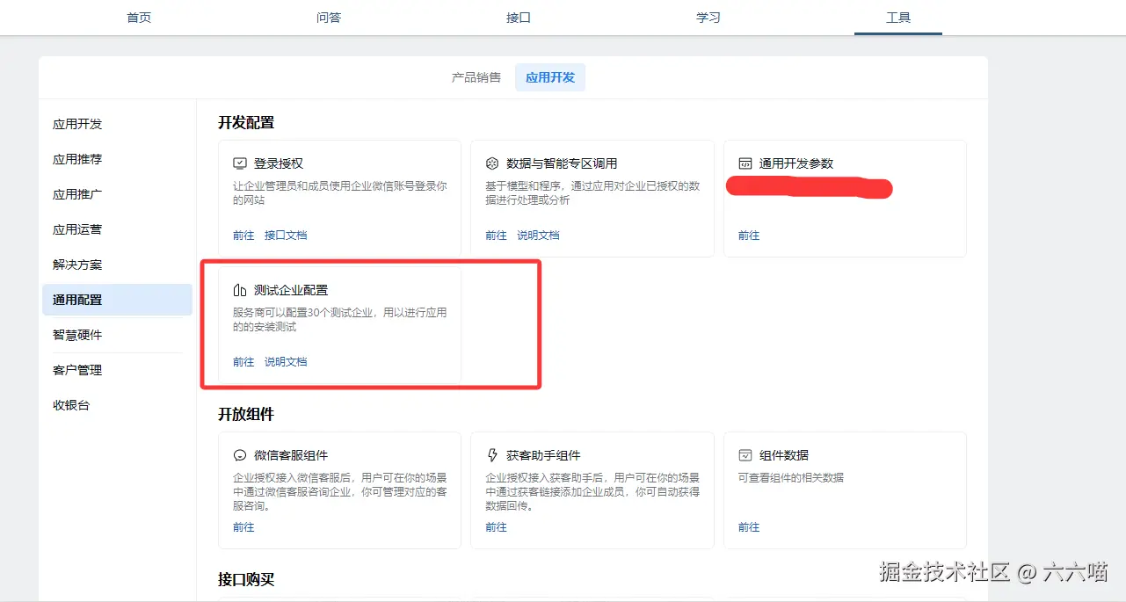Click the 通用开发参数 card title
Image resolution: width=1126 pixels, height=602 pixels.
pyautogui.click(x=796, y=163)
